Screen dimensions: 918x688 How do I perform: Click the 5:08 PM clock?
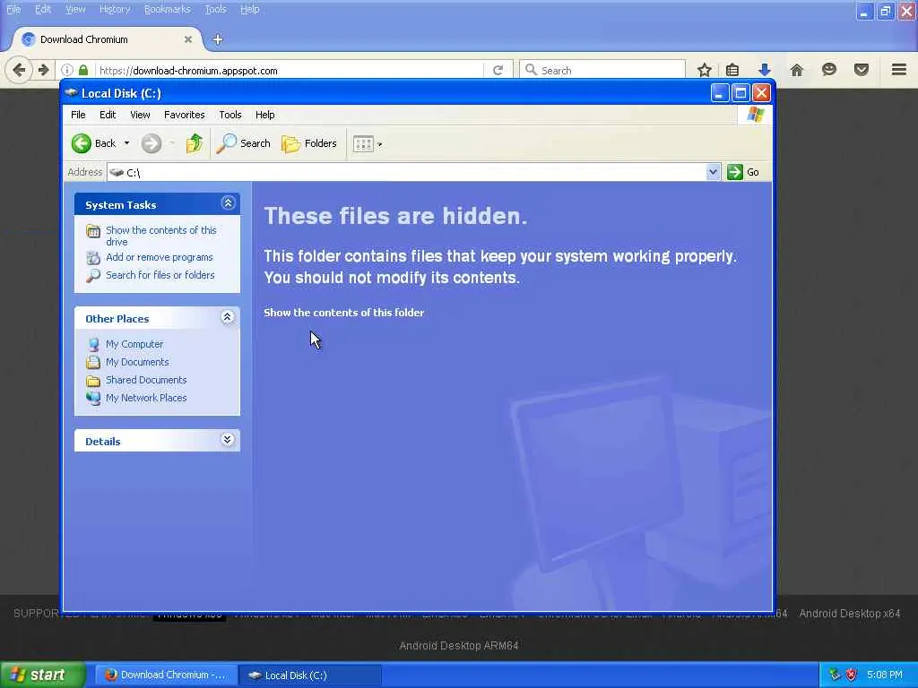click(x=885, y=675)
